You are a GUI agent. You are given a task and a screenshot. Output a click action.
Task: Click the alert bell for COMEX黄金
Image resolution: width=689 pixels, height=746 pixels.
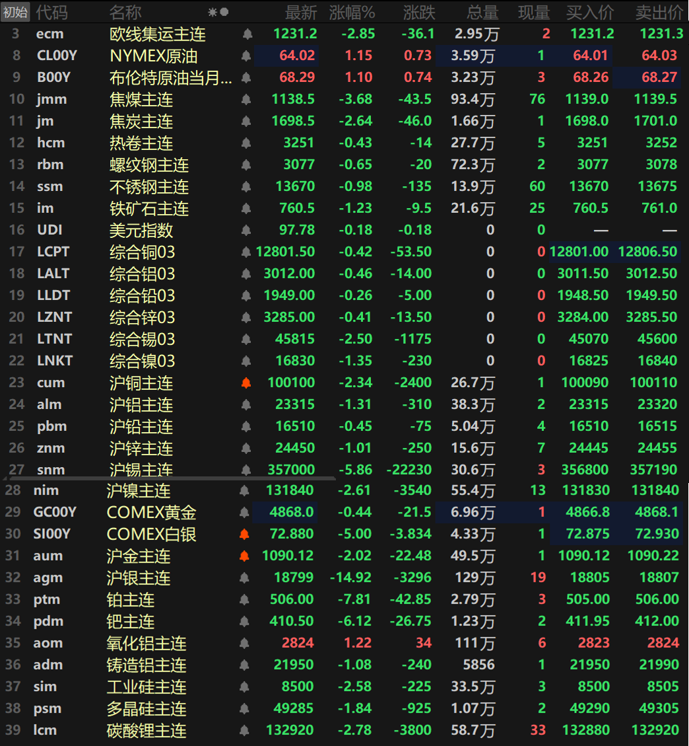(x=246, y=512)
